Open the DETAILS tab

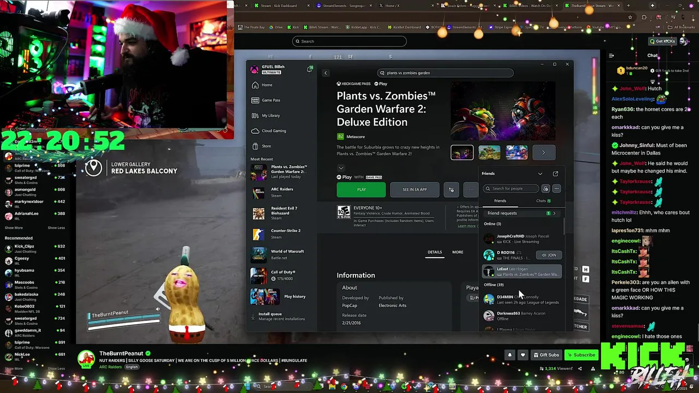pyautogui.click(x=435, y=252)
